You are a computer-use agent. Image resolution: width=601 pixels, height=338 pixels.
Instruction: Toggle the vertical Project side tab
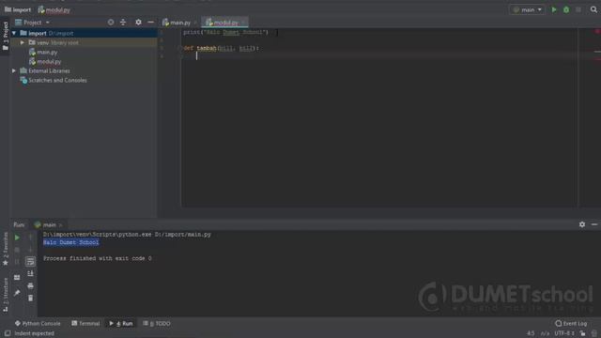(x=5, y=36)
